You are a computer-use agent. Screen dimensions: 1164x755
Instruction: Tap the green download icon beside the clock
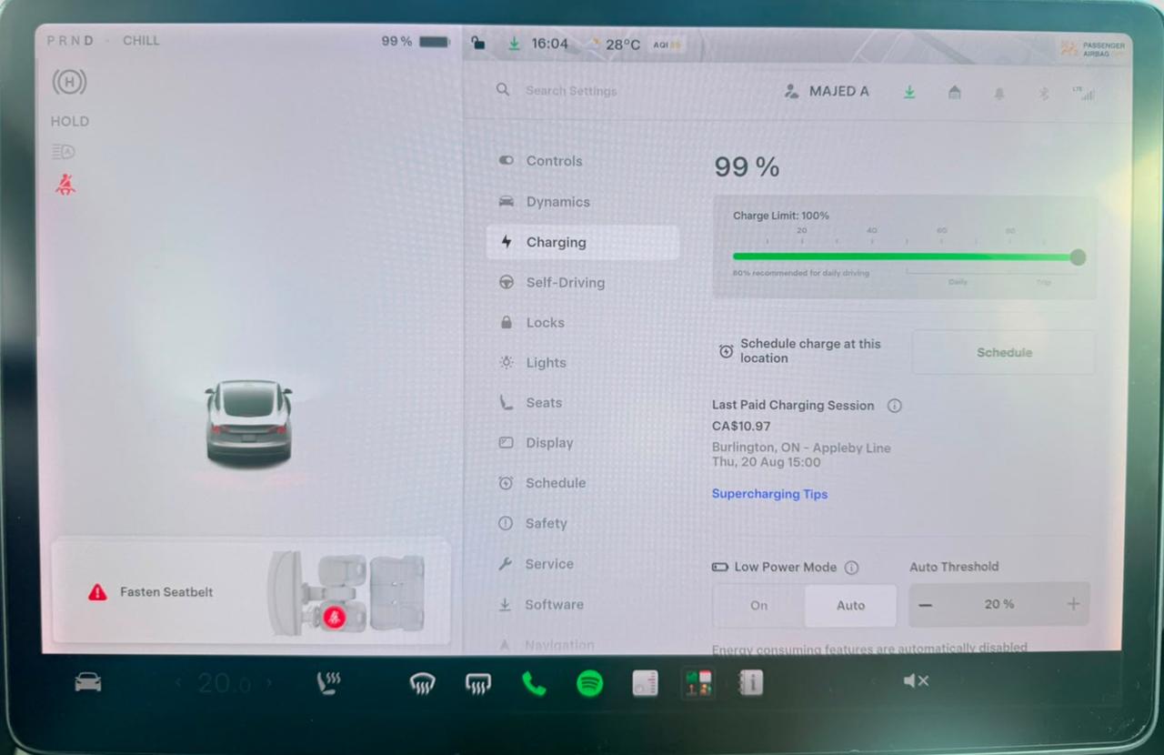point(515,44)
